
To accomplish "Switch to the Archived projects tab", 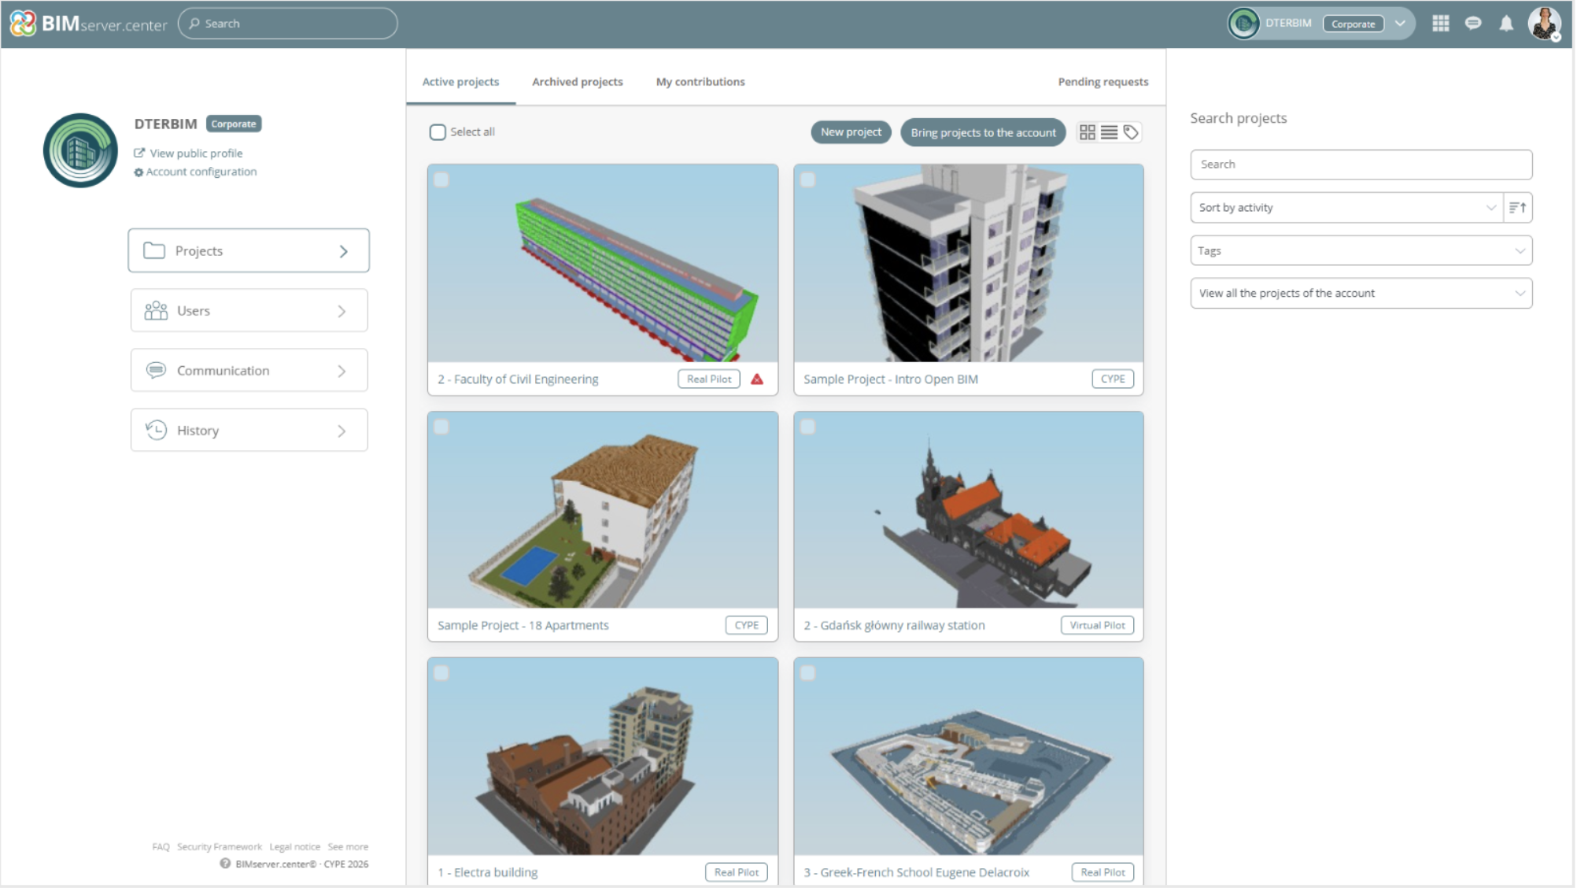I will point(577,82).
